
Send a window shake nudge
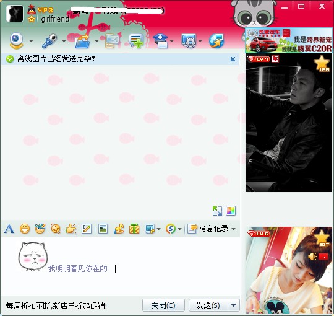[x=56, y=229]
